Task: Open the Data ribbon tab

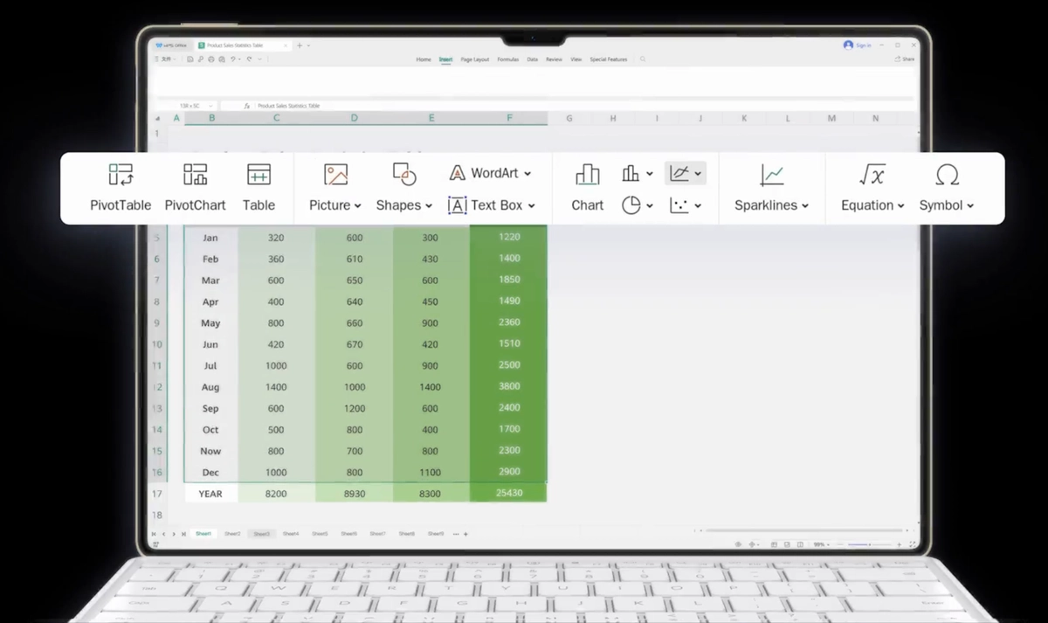Action: [x=532, y=59]
